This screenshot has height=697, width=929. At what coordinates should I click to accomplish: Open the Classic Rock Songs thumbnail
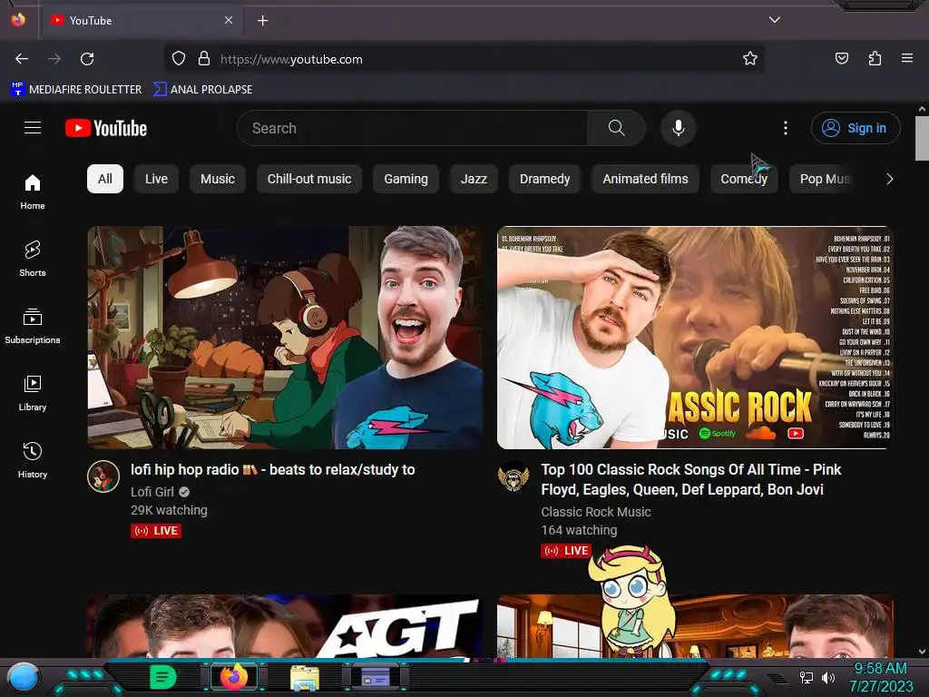click(x=695, y=338)
